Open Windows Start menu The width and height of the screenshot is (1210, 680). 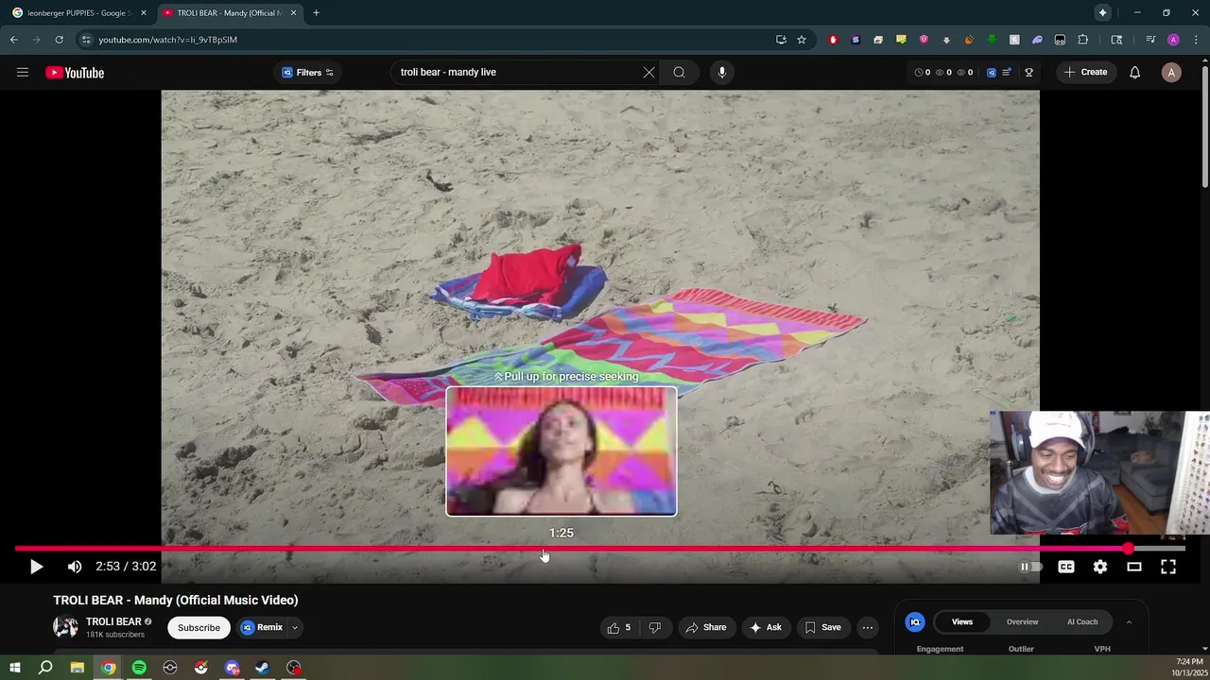click(x=15, y=668)
